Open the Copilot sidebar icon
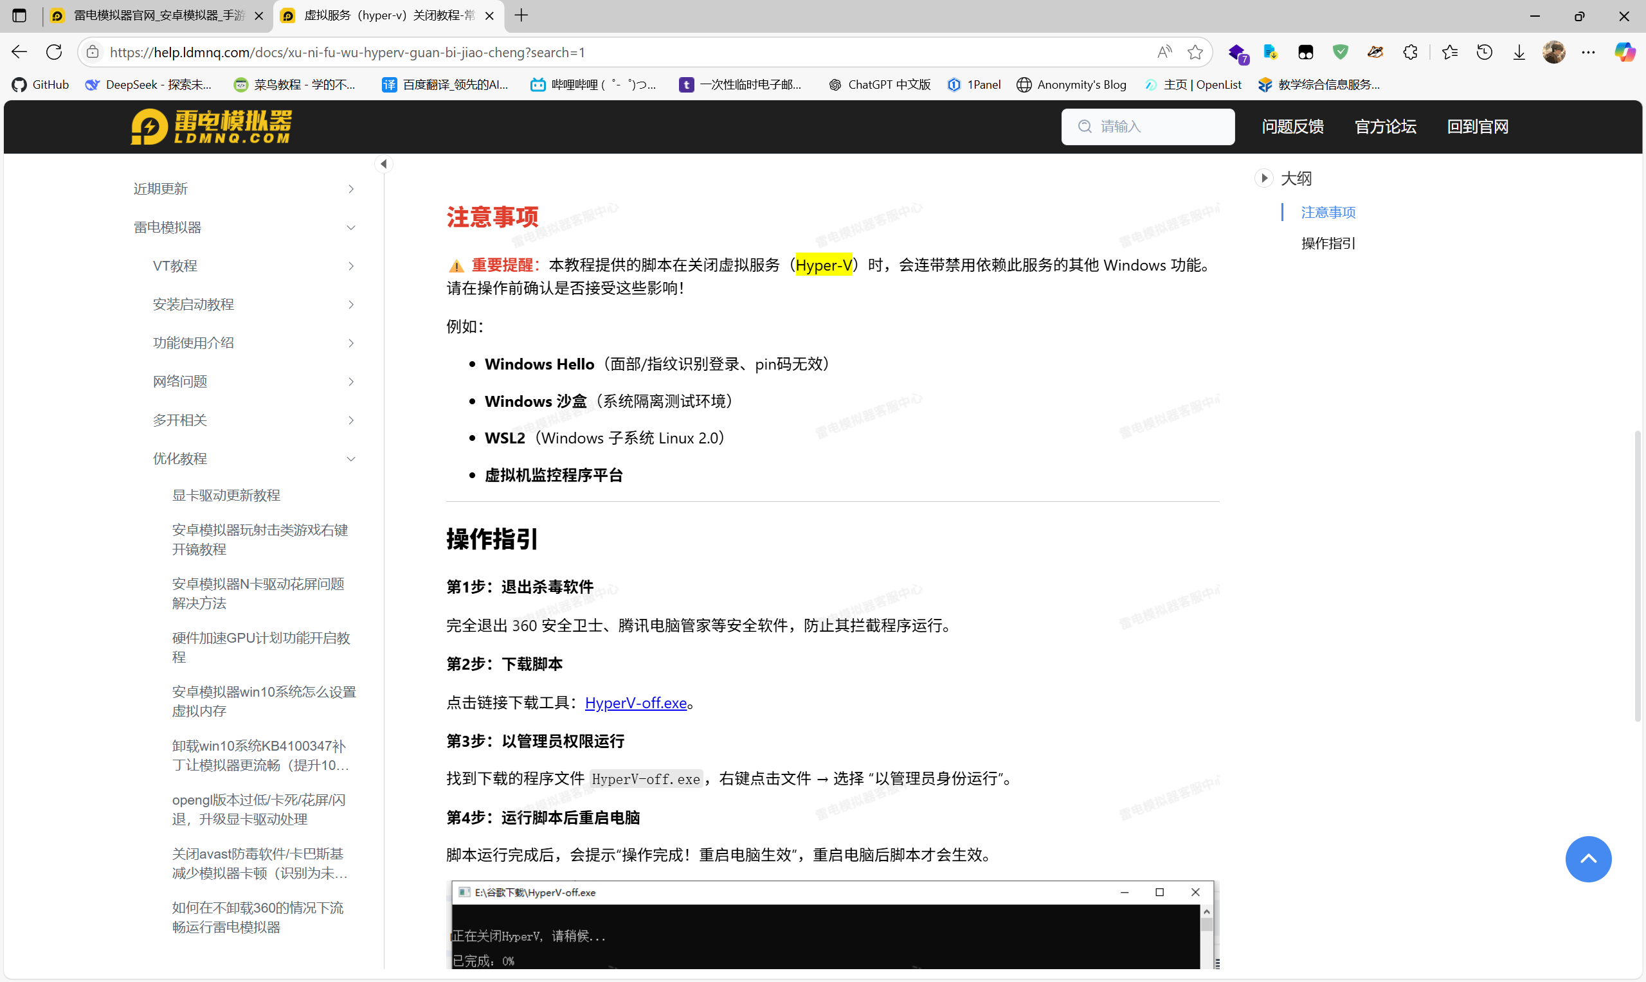The height and width of the screenshot is (982, 1646). click(1624, 52)
